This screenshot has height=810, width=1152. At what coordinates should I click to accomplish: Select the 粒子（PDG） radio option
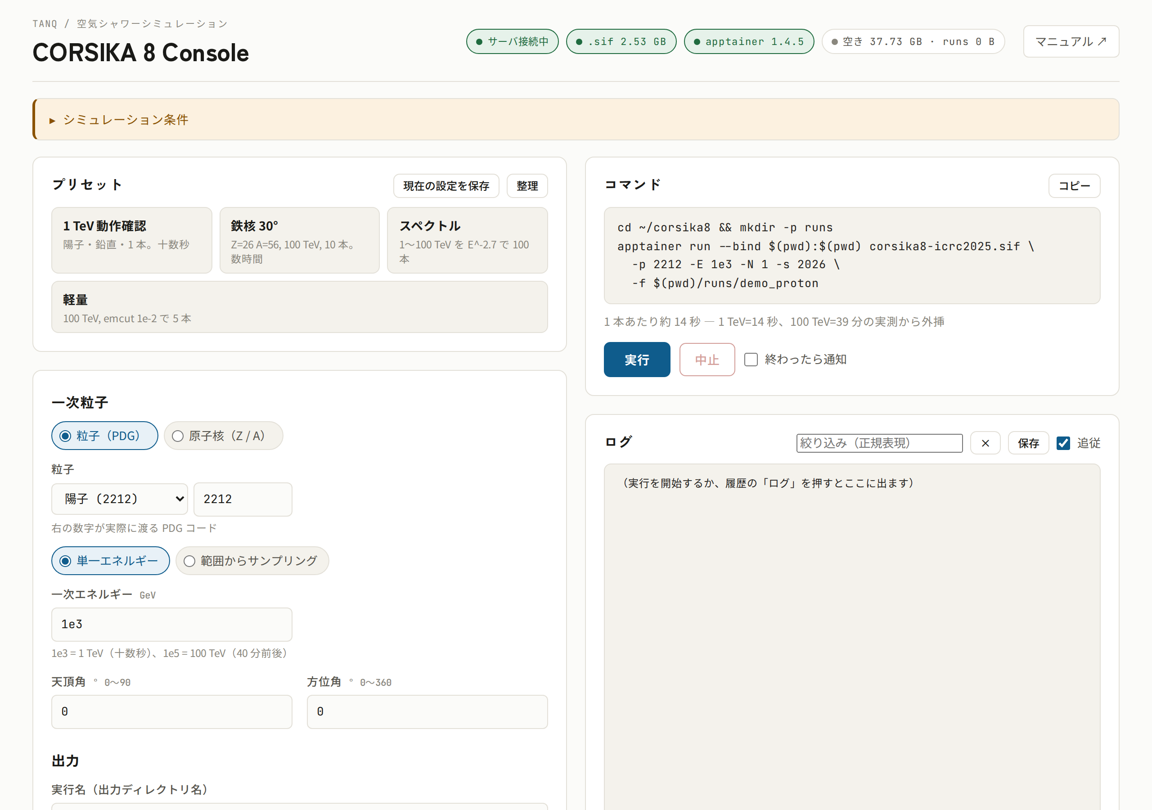pos(104,436)
